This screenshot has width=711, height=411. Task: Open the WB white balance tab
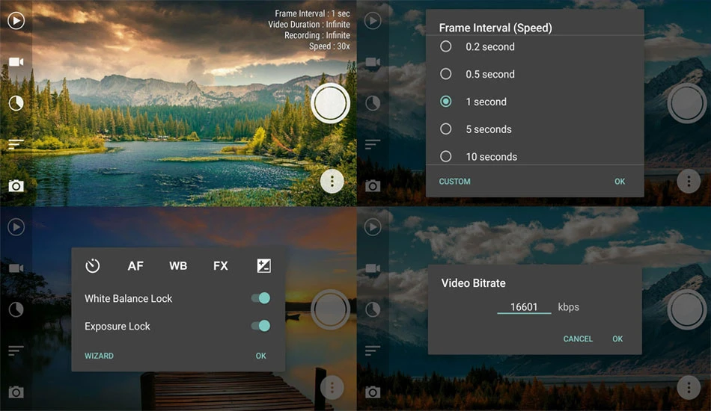178,266
